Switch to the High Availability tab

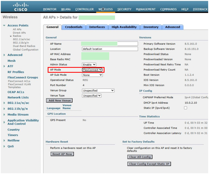124,27
